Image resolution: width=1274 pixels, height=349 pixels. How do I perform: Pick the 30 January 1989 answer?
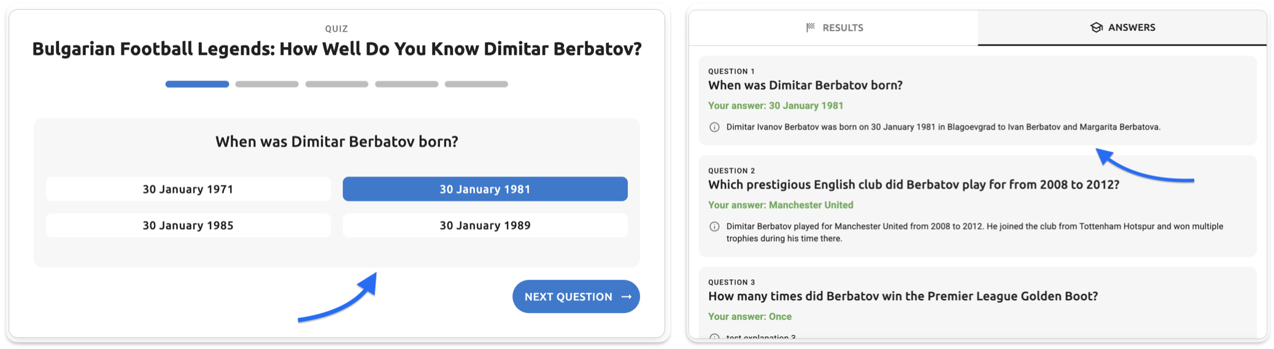click(x=485, y=225)
